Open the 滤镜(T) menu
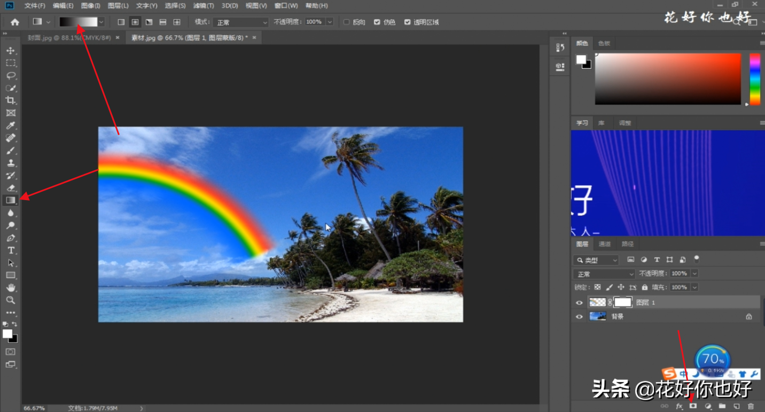The image size is (765, 412). 204,5
